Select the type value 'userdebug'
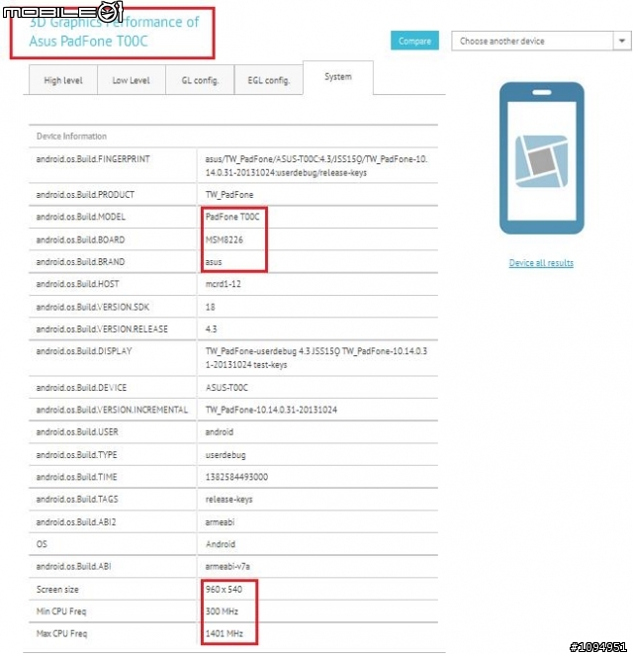This screenshot has height=655, width=633. point(226,455)
